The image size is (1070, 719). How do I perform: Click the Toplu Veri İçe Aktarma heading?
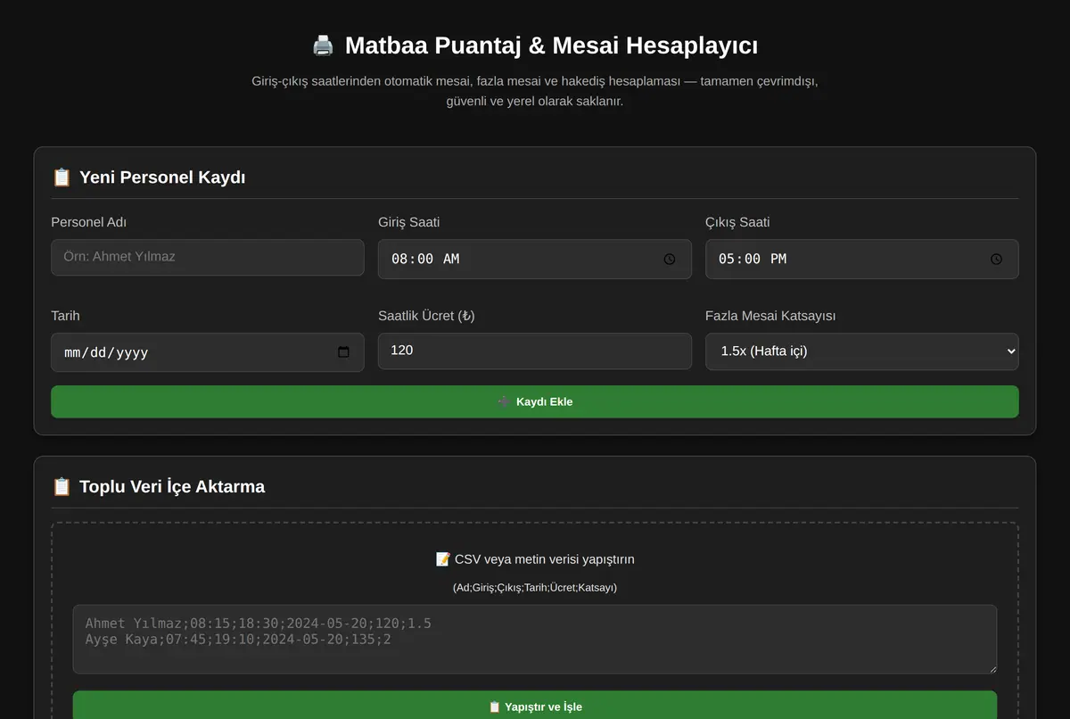click(172, 487)
